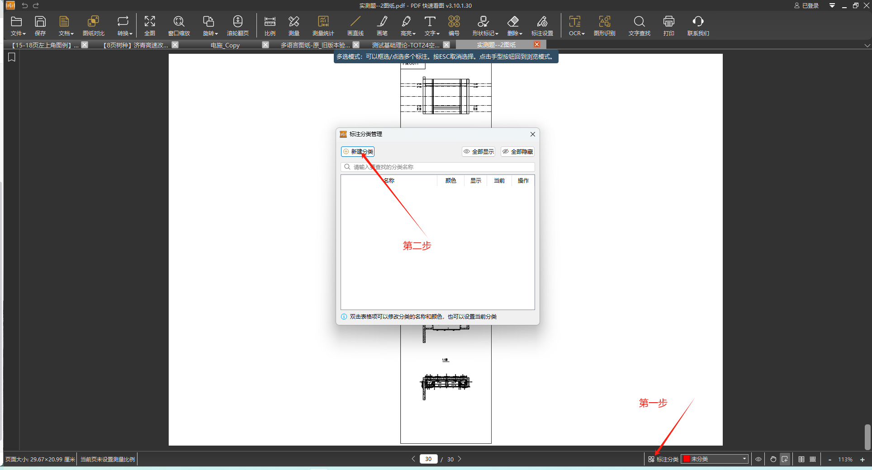Click the 文字查找 text search icon

[x=639, y=26]
